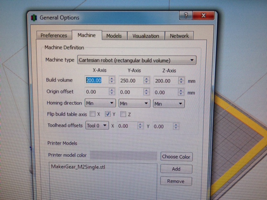The image size is (267, 200).
Task: Toggle Flip build table Y checkbox
Action: coord(108,114)
